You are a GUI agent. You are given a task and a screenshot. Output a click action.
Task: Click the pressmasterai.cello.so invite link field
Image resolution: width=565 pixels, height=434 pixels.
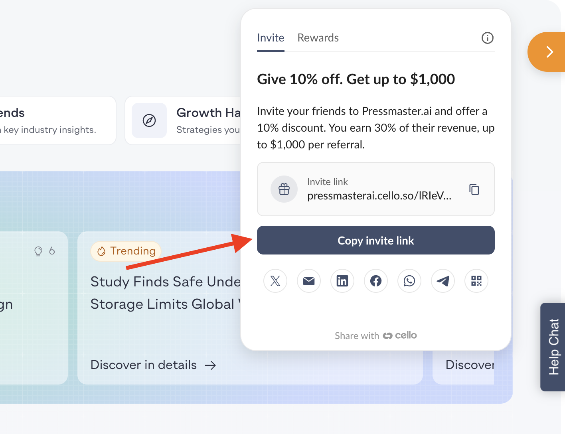(376, 189)
